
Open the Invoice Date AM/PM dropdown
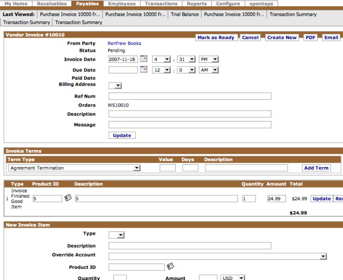208,60
